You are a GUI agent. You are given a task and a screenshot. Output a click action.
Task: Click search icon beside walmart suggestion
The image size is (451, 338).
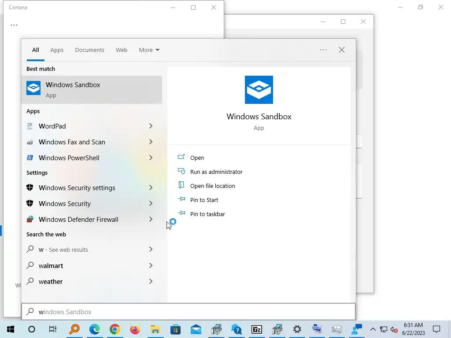pos(30,265)
